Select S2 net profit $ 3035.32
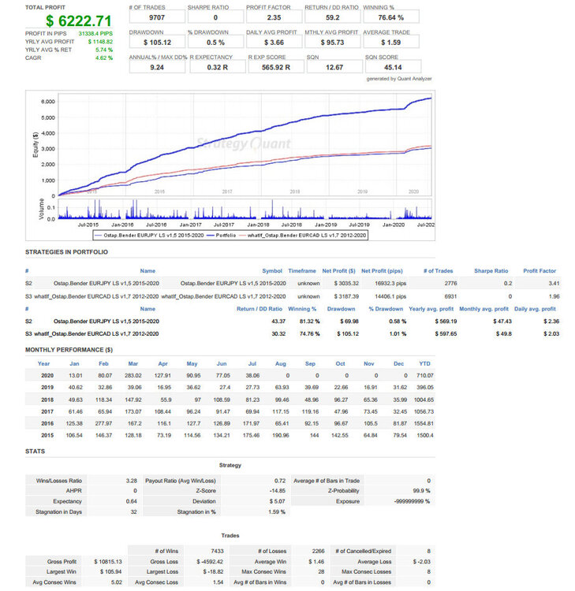This screenshot has height=591, width=575. (x=346, y=283)
